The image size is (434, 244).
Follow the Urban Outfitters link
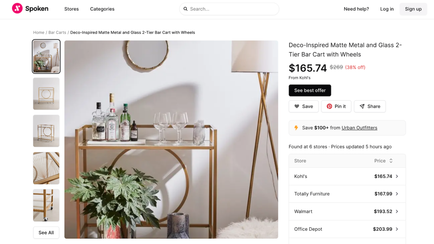click(359, 128)
